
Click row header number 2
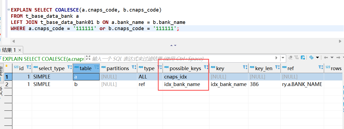[x=7, y=84]
